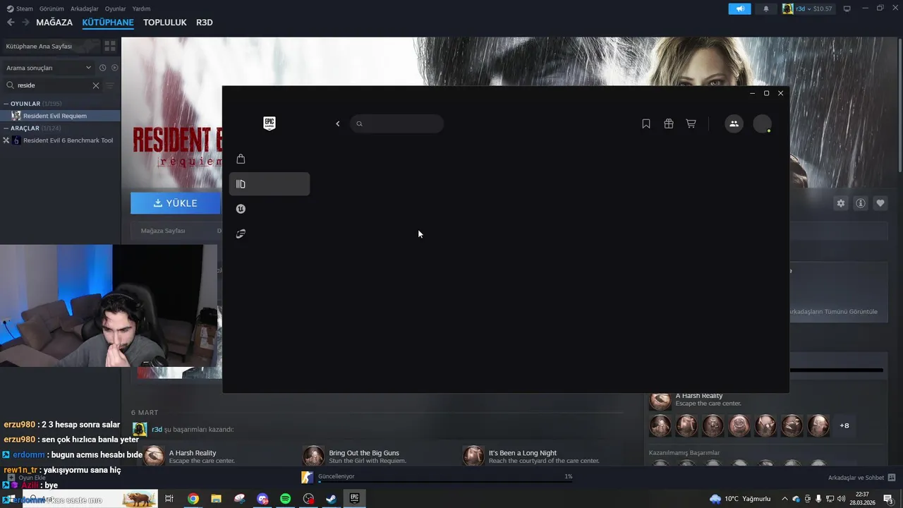Open Steam from the taskbar
Viewport: 903px width, 508px height.
pyautogui.click(x=331, y=499)
